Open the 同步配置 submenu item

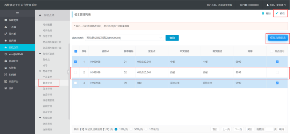[48, 24]
